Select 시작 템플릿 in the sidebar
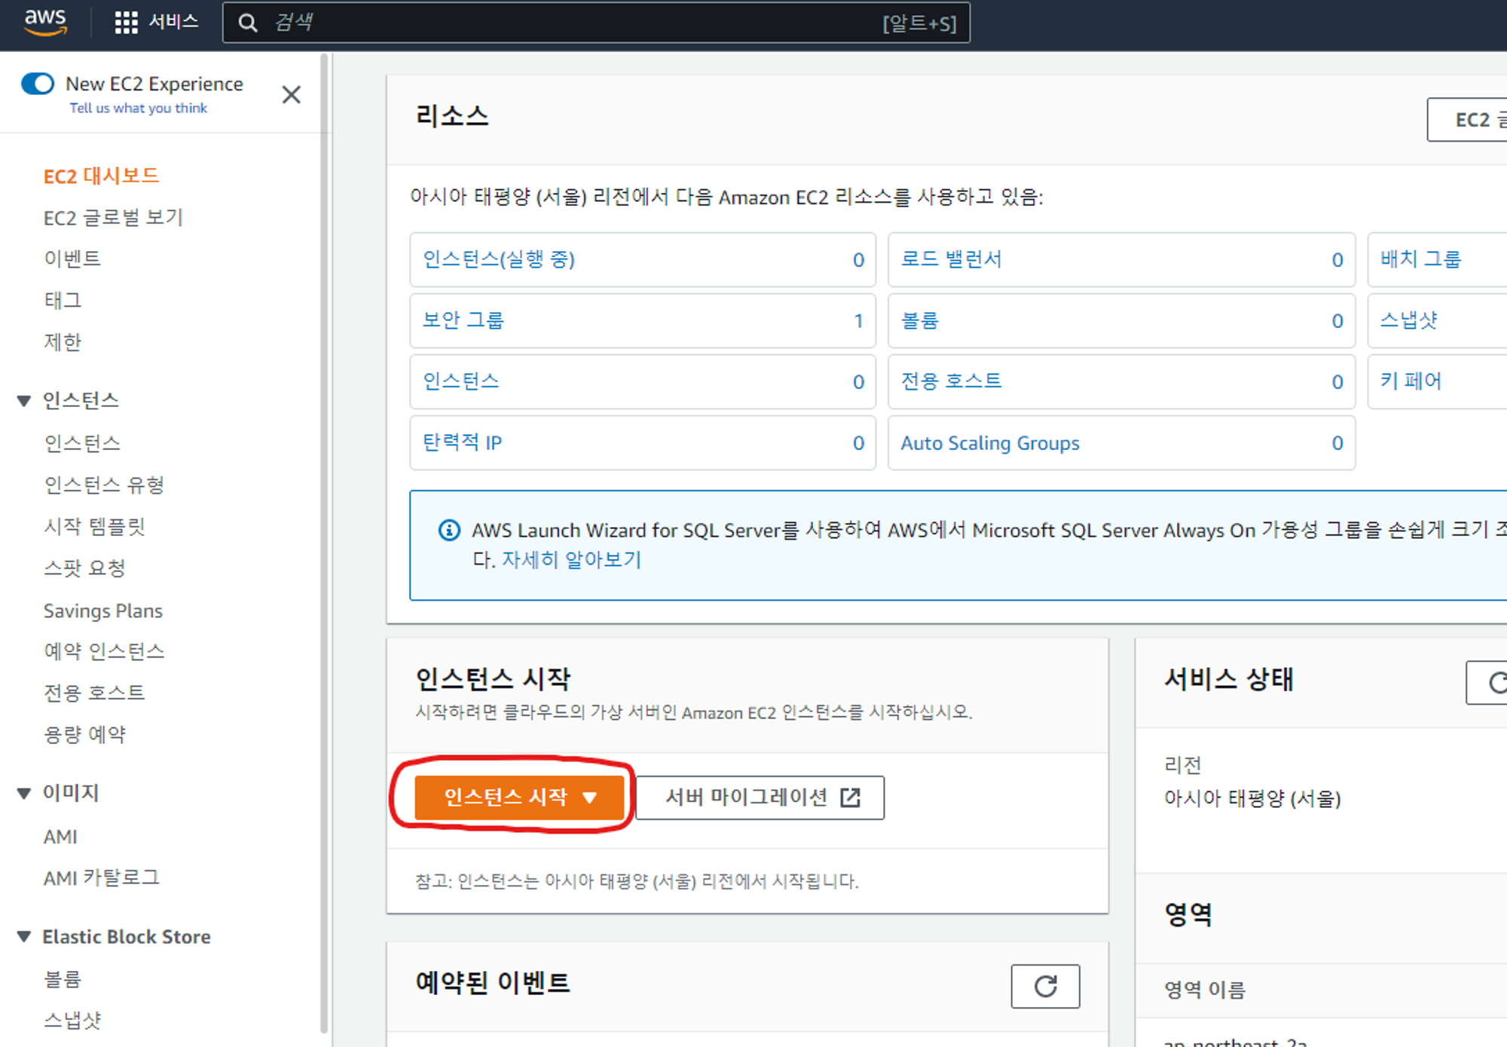The width and height of the screenshot is (1507, 1047). (x=94, y=526)
